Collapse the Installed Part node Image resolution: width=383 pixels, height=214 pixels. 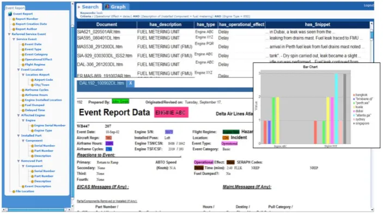[x=19, y=136]
